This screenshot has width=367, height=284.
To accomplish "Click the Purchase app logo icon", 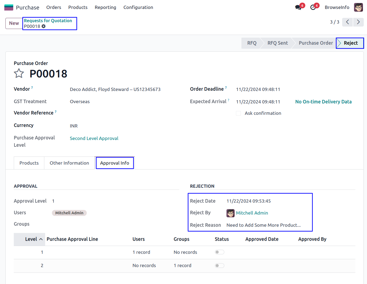I will tap(9, 7).
